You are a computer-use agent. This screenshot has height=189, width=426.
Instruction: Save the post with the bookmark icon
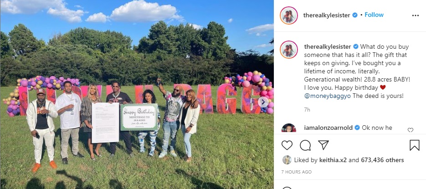415,145
